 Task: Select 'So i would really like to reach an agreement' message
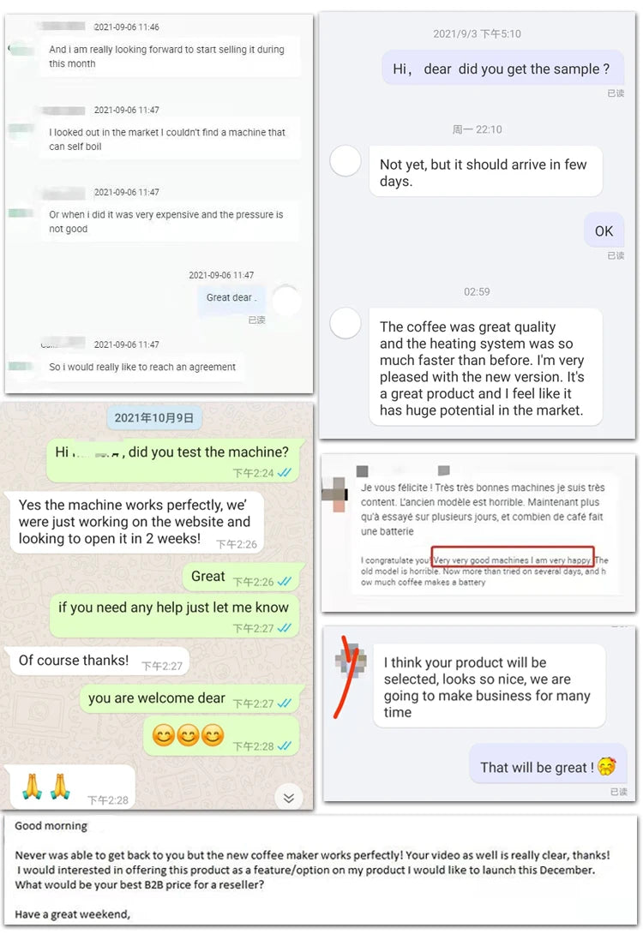coord(142,367)
